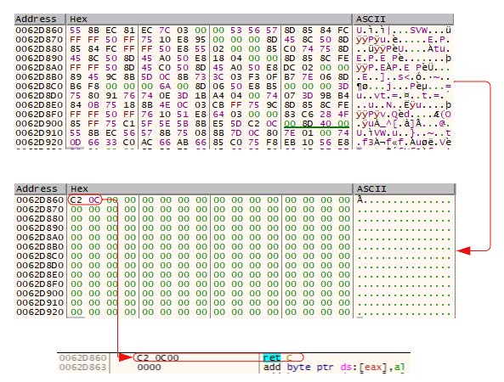Click byte 95 in upper dump row 0062D870
Screen dimensions: 504x382
[201, 40]
